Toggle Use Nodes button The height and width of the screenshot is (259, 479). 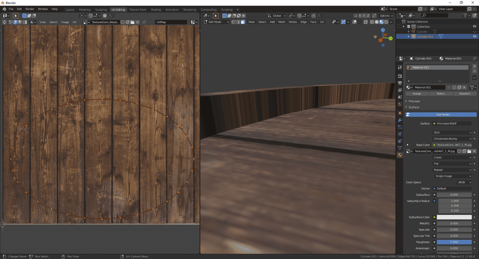pos(441,115)
